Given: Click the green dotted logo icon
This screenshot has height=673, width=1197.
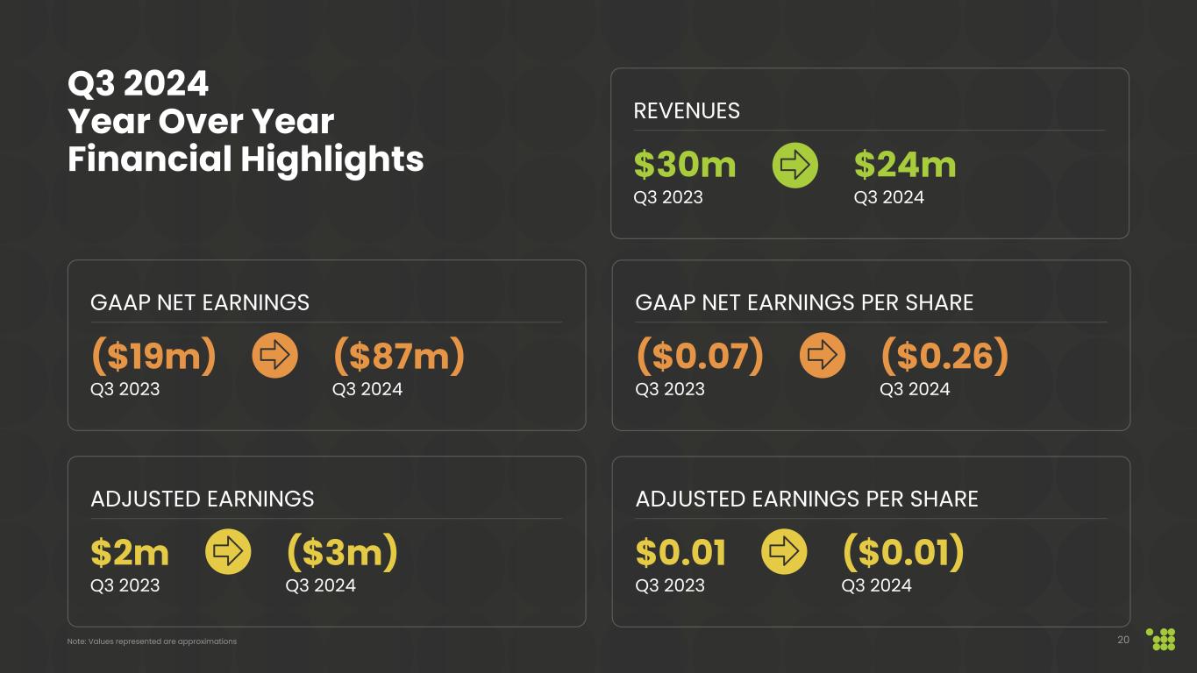Looking at the screenshot, I should click(x=1161, y=639).
